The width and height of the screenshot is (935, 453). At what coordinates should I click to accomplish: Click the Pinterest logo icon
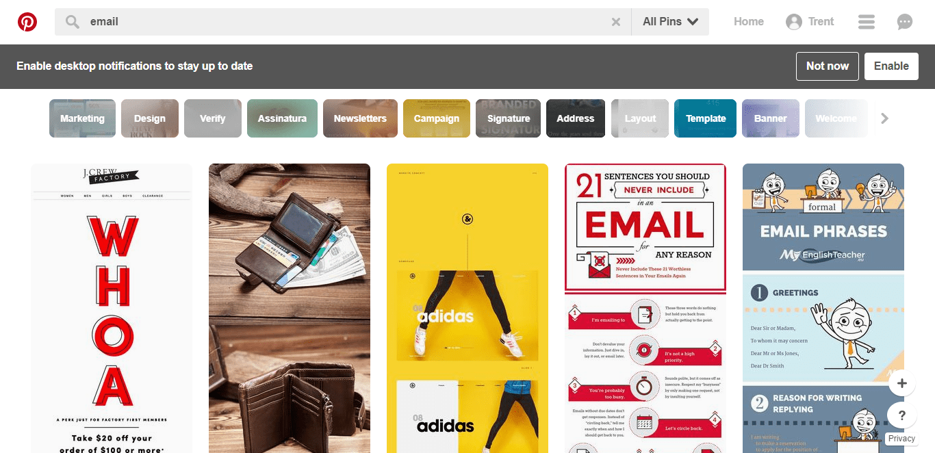click(x=27, y=22)
